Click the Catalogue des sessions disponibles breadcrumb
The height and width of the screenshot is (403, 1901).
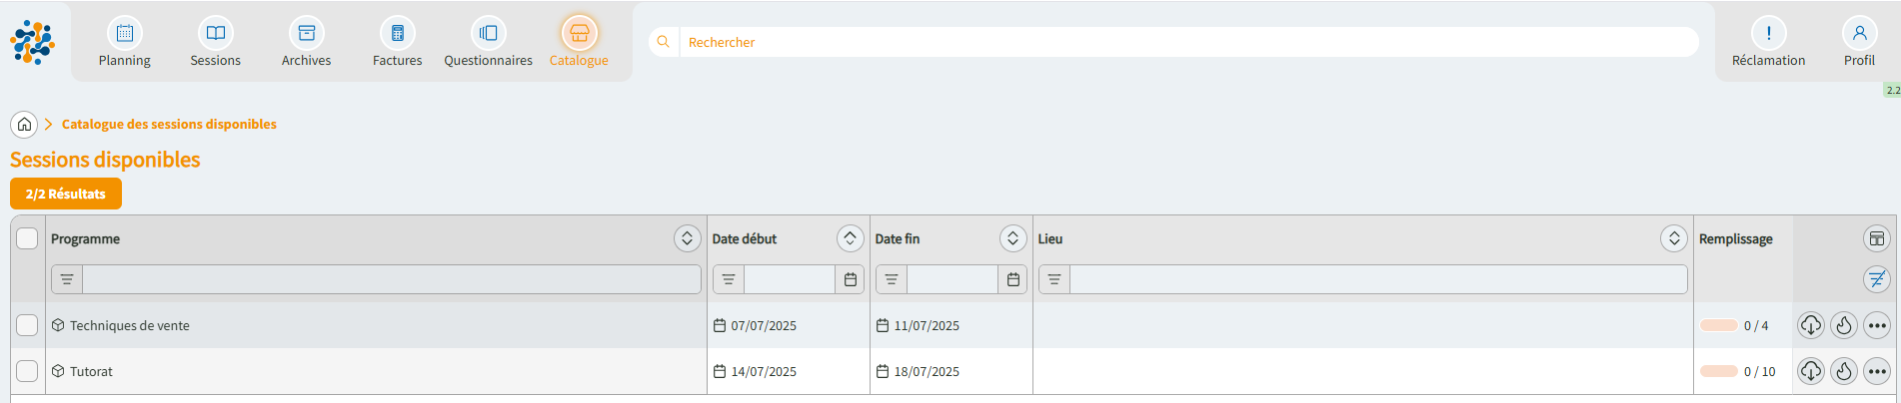coord(169,125)
